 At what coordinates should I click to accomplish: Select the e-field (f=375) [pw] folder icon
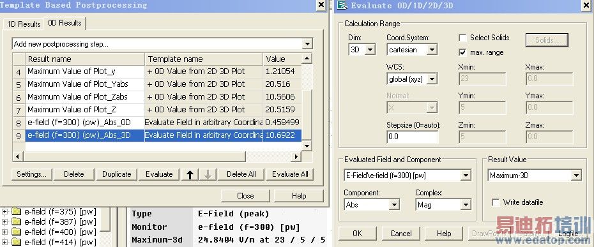coord(17,211)
